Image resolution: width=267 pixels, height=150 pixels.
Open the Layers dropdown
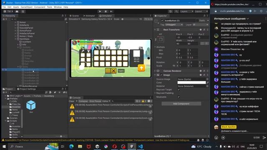pos(186,11)
